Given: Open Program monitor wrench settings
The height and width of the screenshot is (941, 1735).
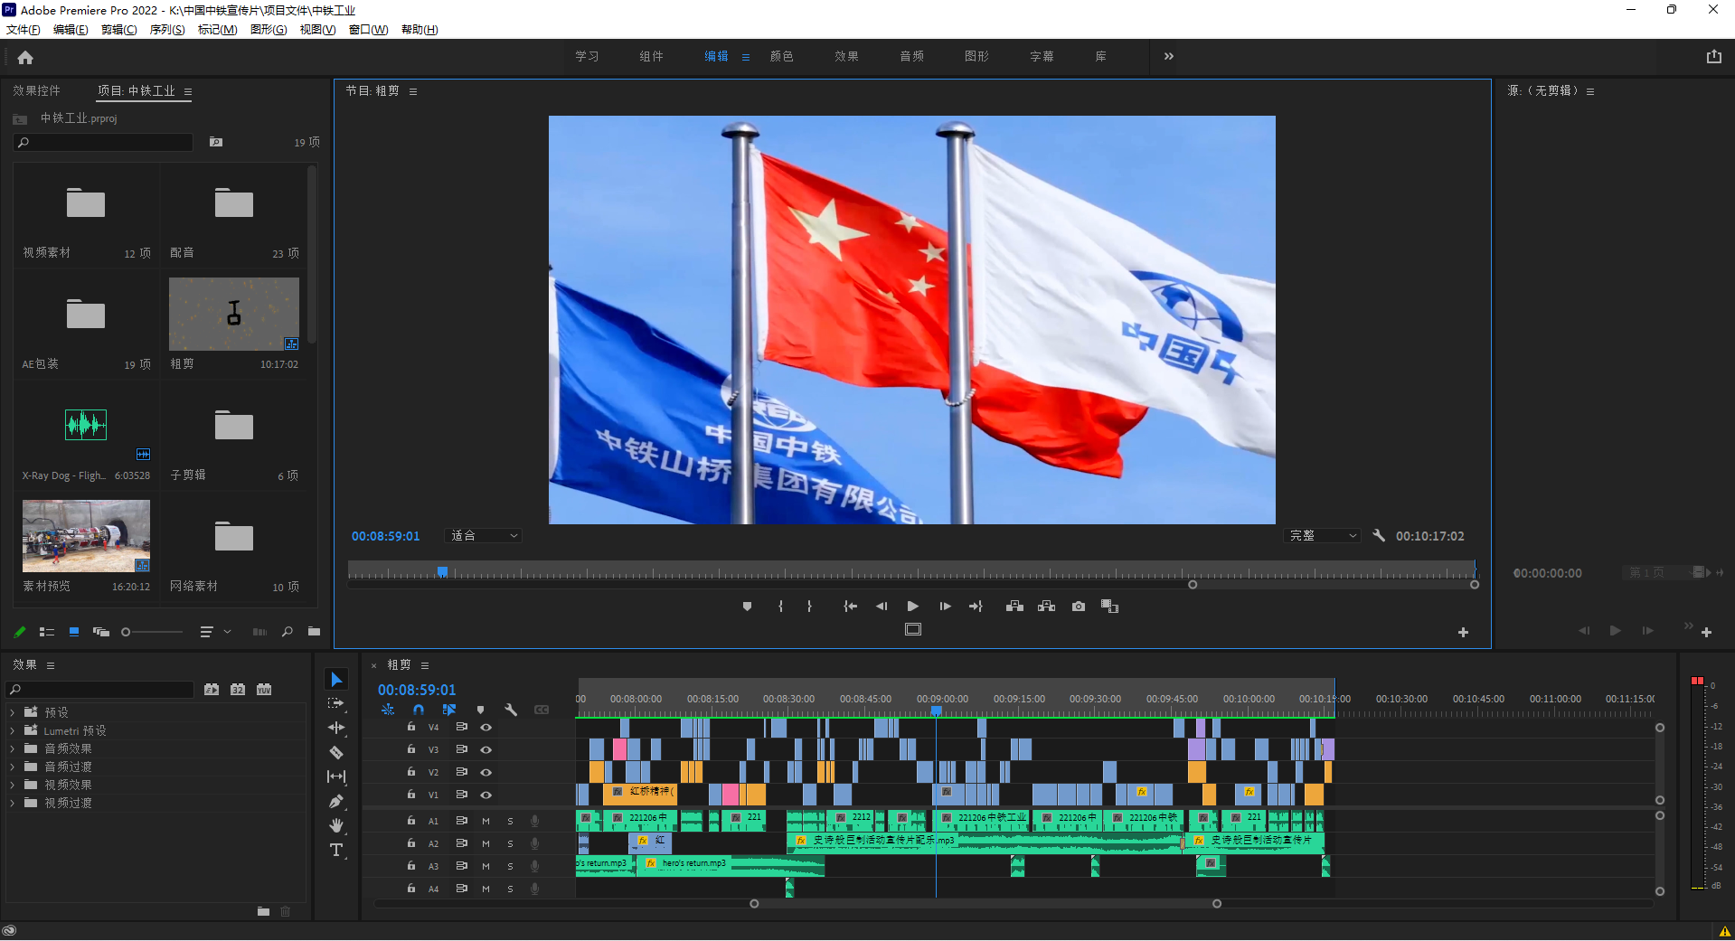Looking at the screenshot, I should 1379,535.
